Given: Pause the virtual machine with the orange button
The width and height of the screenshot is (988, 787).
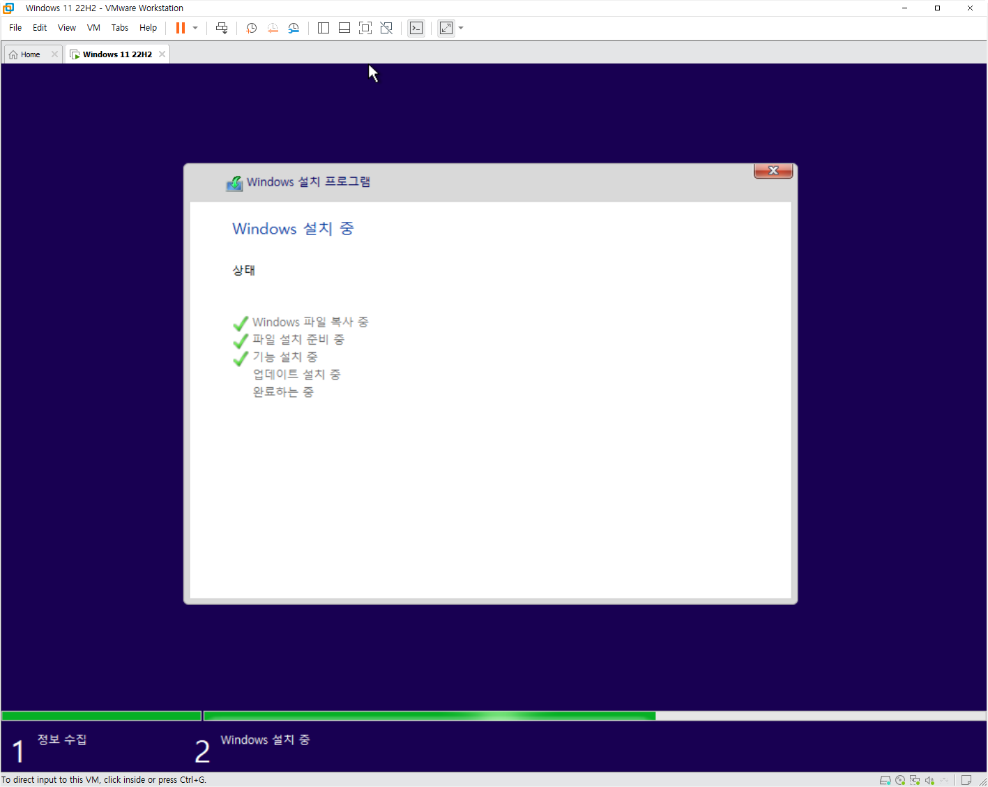Looking at the screenshot, I should (181, 28).
